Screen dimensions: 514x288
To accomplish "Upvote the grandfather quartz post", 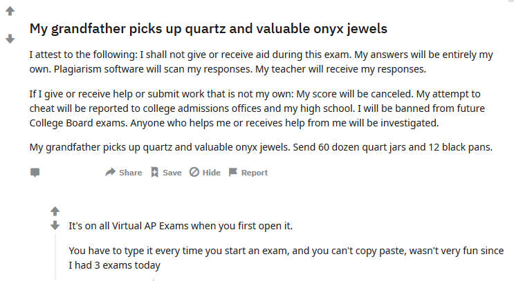I will 10,11.
